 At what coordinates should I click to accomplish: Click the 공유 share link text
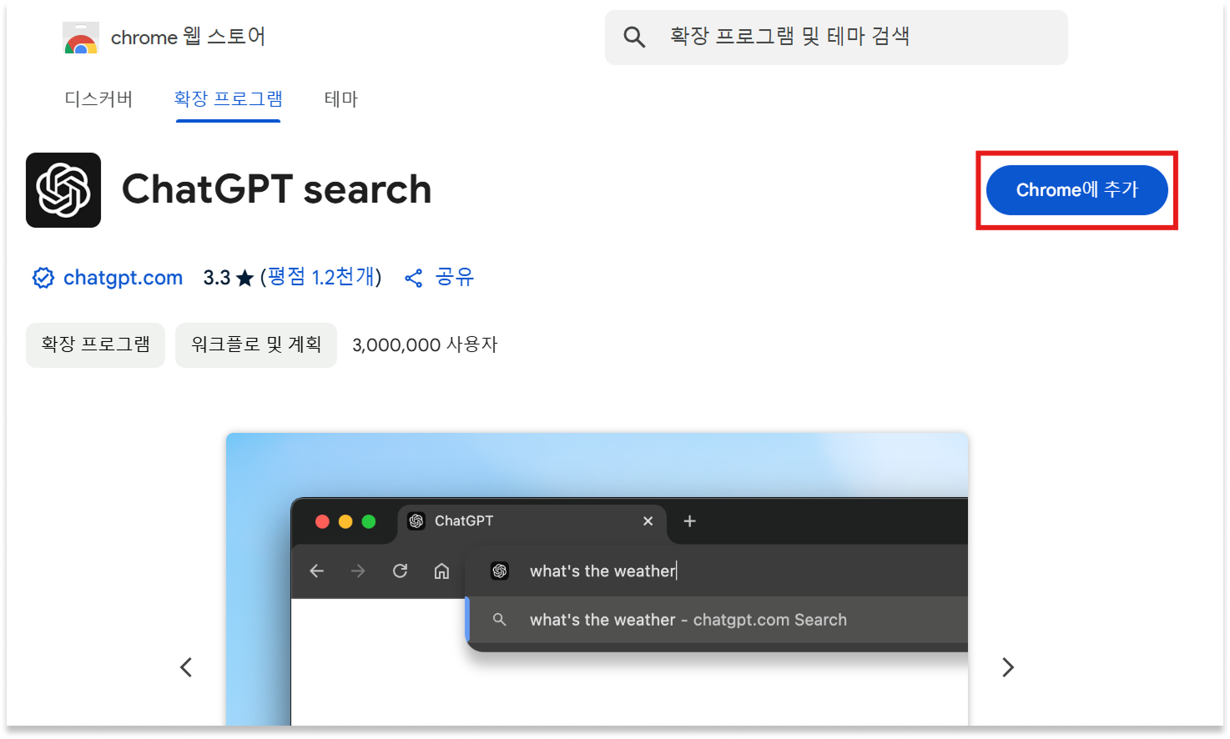455,277
